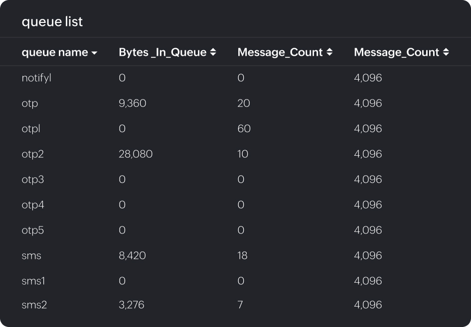471x327 pixels.
Task: Click sort arrows on the rightmost Message_Count header
Action: click(446, 52)
